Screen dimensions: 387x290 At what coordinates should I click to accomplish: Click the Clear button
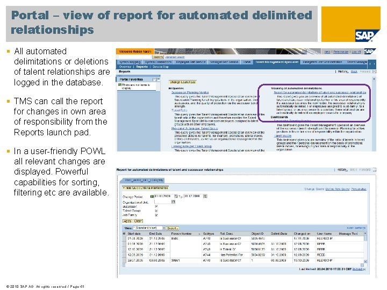pyautogui.click(x=138, y=221)
